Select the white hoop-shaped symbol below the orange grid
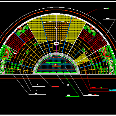 coord(56,43)
